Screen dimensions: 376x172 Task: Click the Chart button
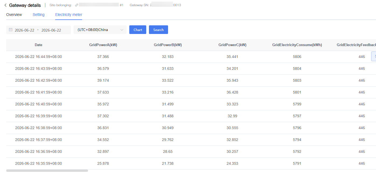[x=138, y=30]
